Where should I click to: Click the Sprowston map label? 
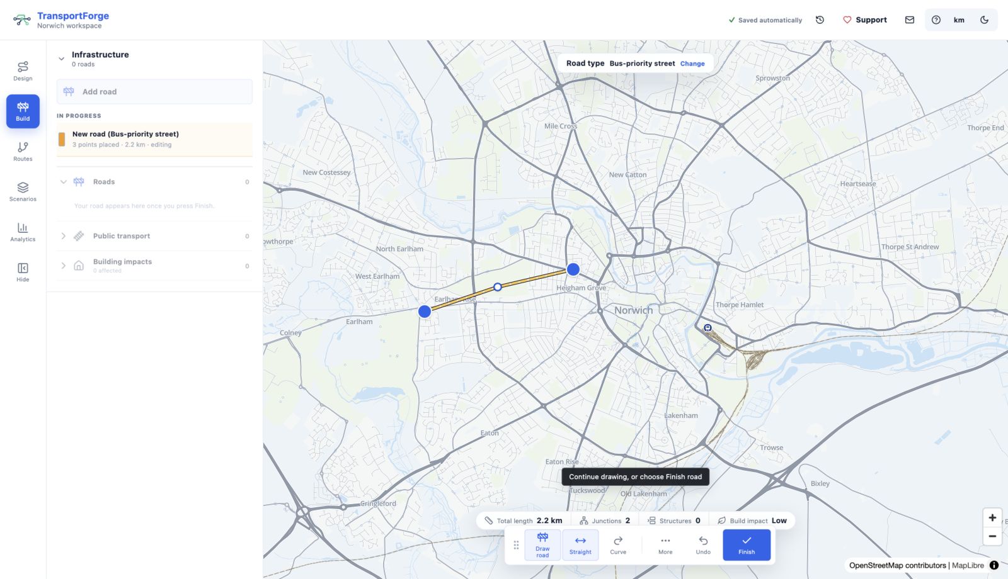(x=772, y=78)
